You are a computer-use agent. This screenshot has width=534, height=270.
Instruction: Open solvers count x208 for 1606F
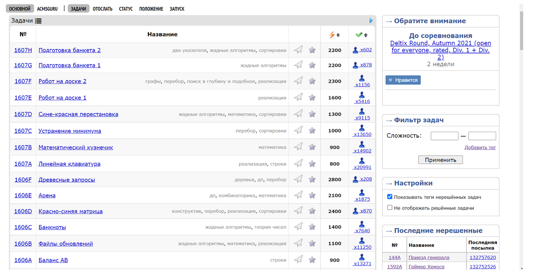[362, 179]
